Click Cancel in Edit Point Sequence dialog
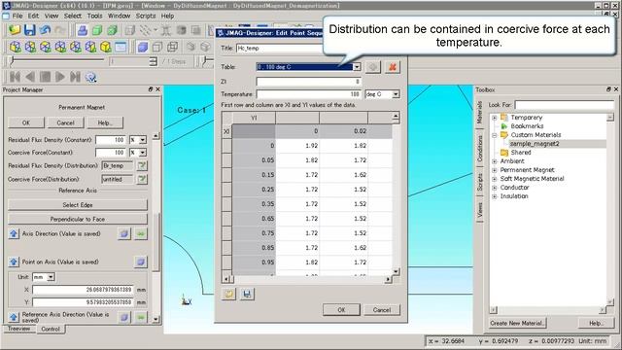Viewport: 622px width, 350px height. (382, 310)
